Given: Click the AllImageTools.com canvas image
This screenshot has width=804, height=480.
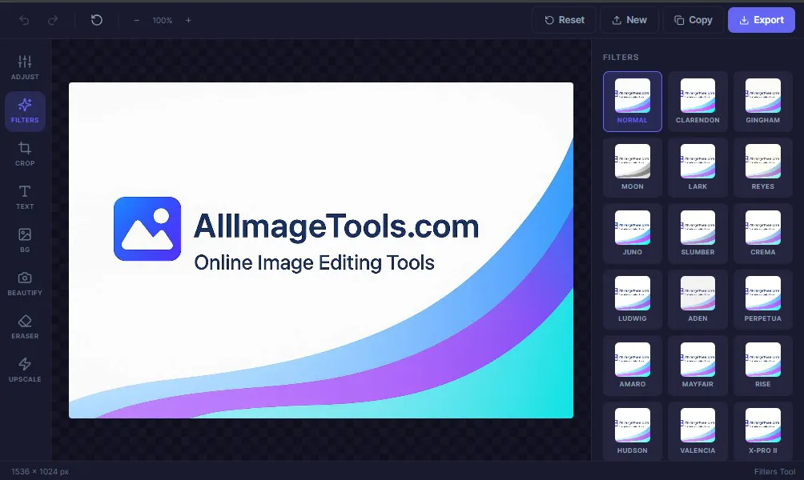Looking at the screenshot, I should point(321,250).
